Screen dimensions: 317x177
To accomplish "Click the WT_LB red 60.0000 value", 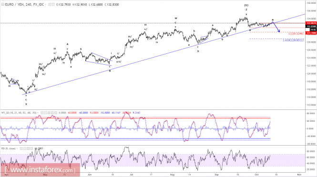I will point(72,113).
